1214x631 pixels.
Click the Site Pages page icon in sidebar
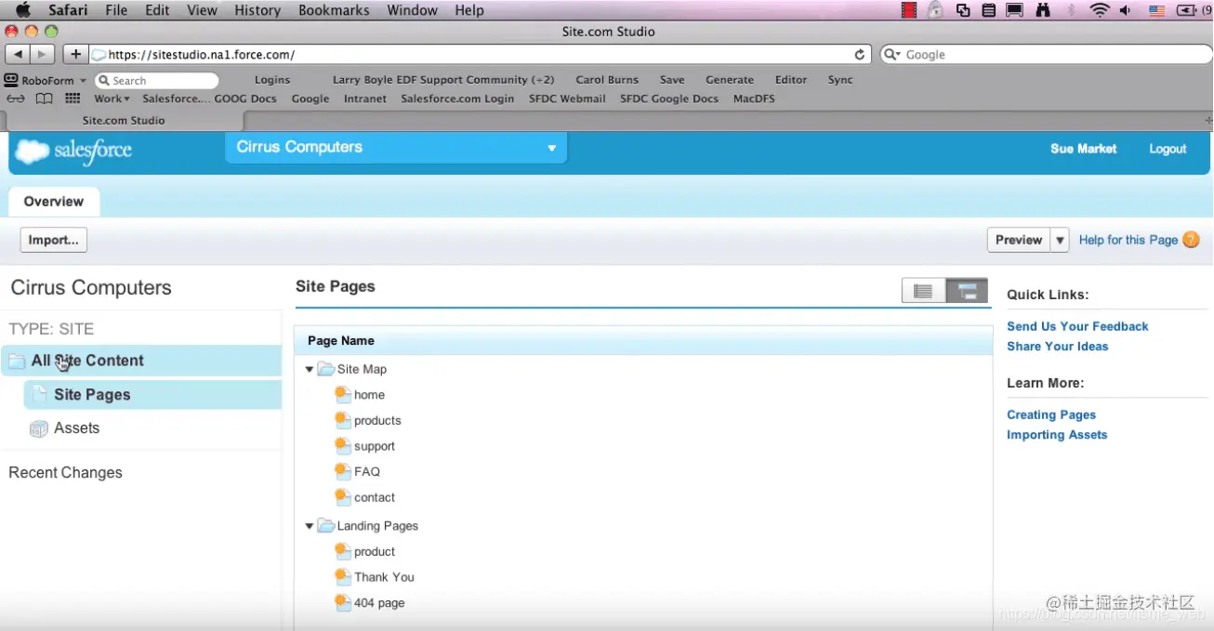coord(40,394)
